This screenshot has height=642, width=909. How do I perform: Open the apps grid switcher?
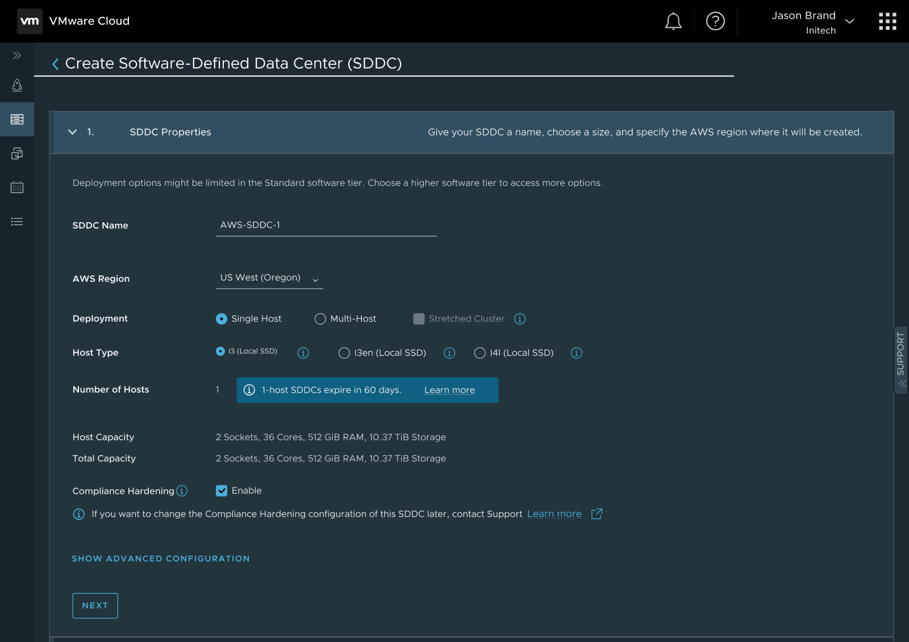[887, 21]
